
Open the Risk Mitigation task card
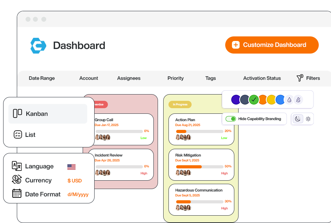(201, 164)
